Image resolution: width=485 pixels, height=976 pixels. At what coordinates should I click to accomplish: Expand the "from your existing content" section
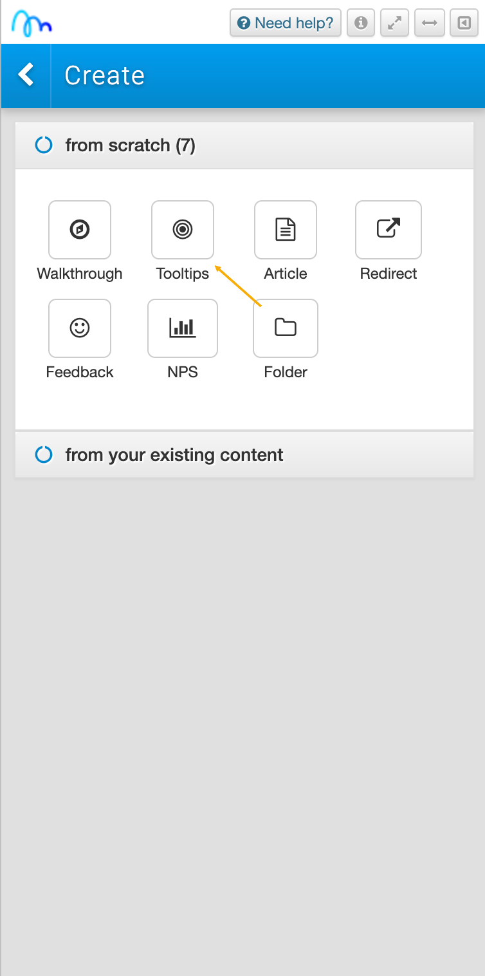tap(244, 455)
